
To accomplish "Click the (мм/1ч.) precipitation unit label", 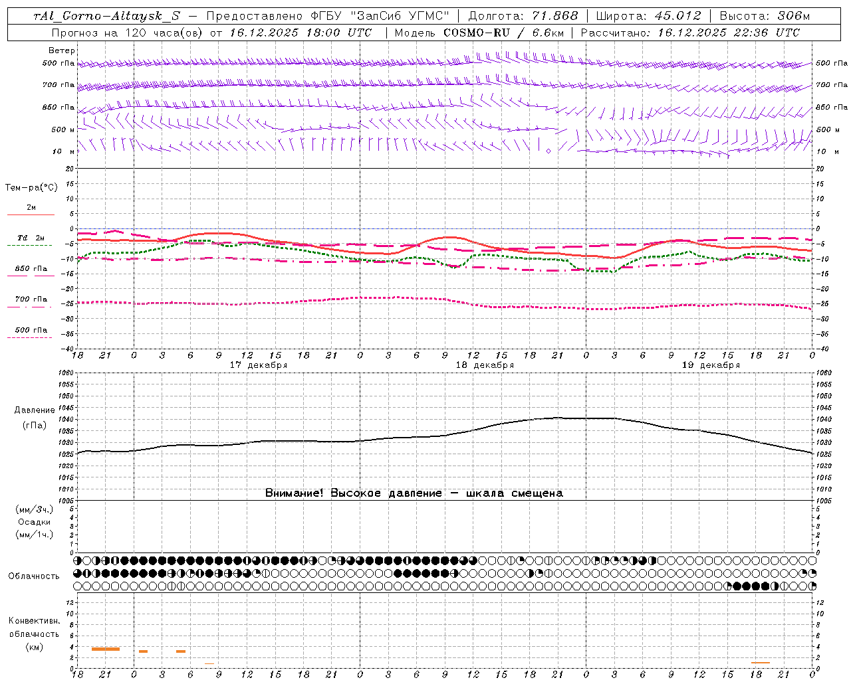I will tap(35, 535).
